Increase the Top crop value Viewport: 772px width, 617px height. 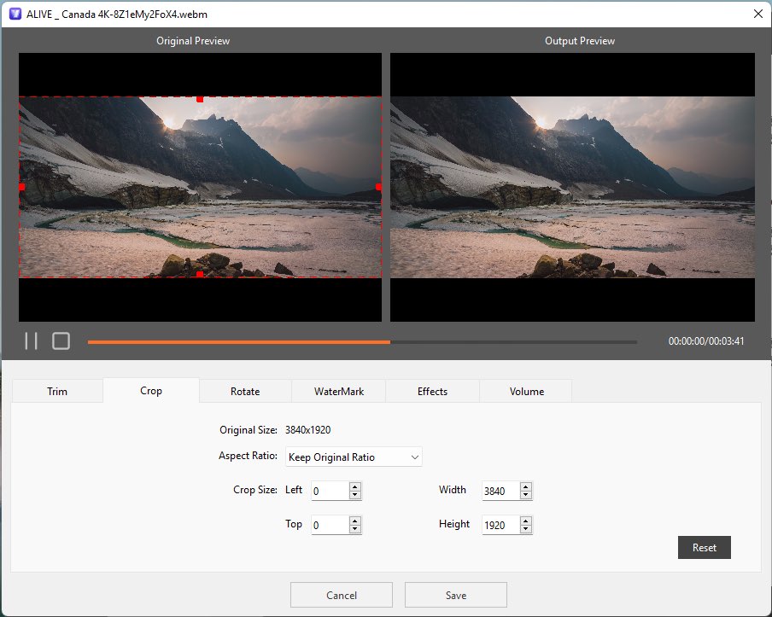click(353, 521)
